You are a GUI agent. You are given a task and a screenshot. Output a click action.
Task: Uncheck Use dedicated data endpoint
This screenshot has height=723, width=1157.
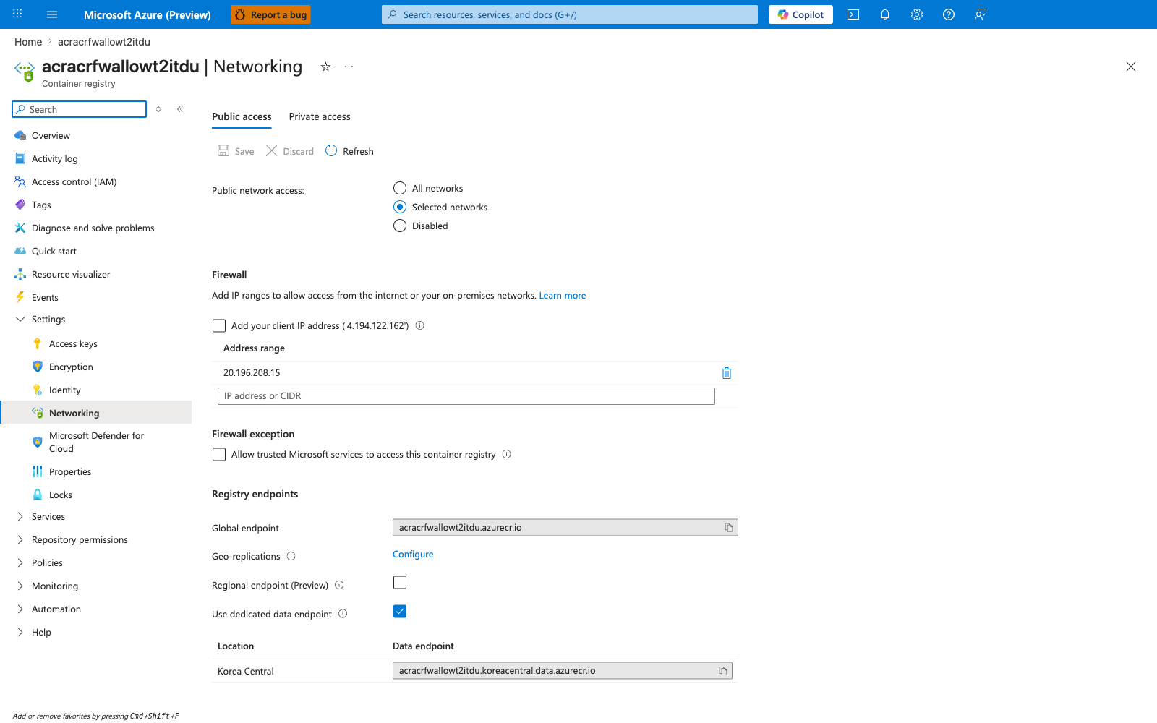point(400,612)
